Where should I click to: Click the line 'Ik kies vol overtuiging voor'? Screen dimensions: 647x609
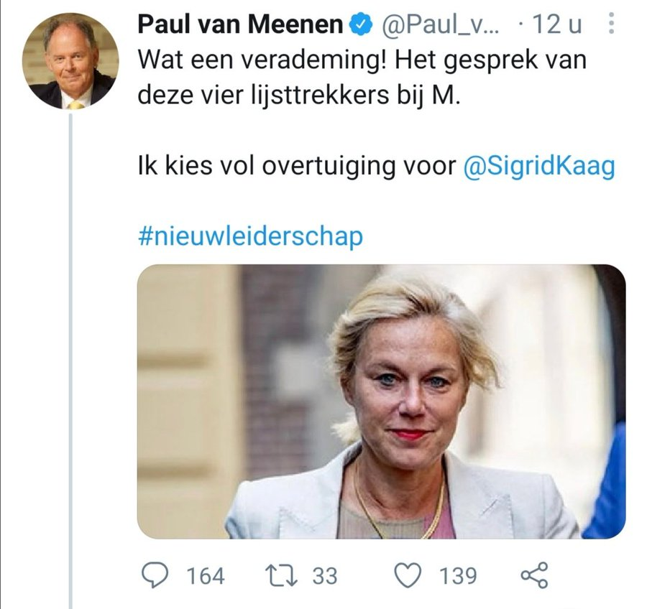click(296, 166)
